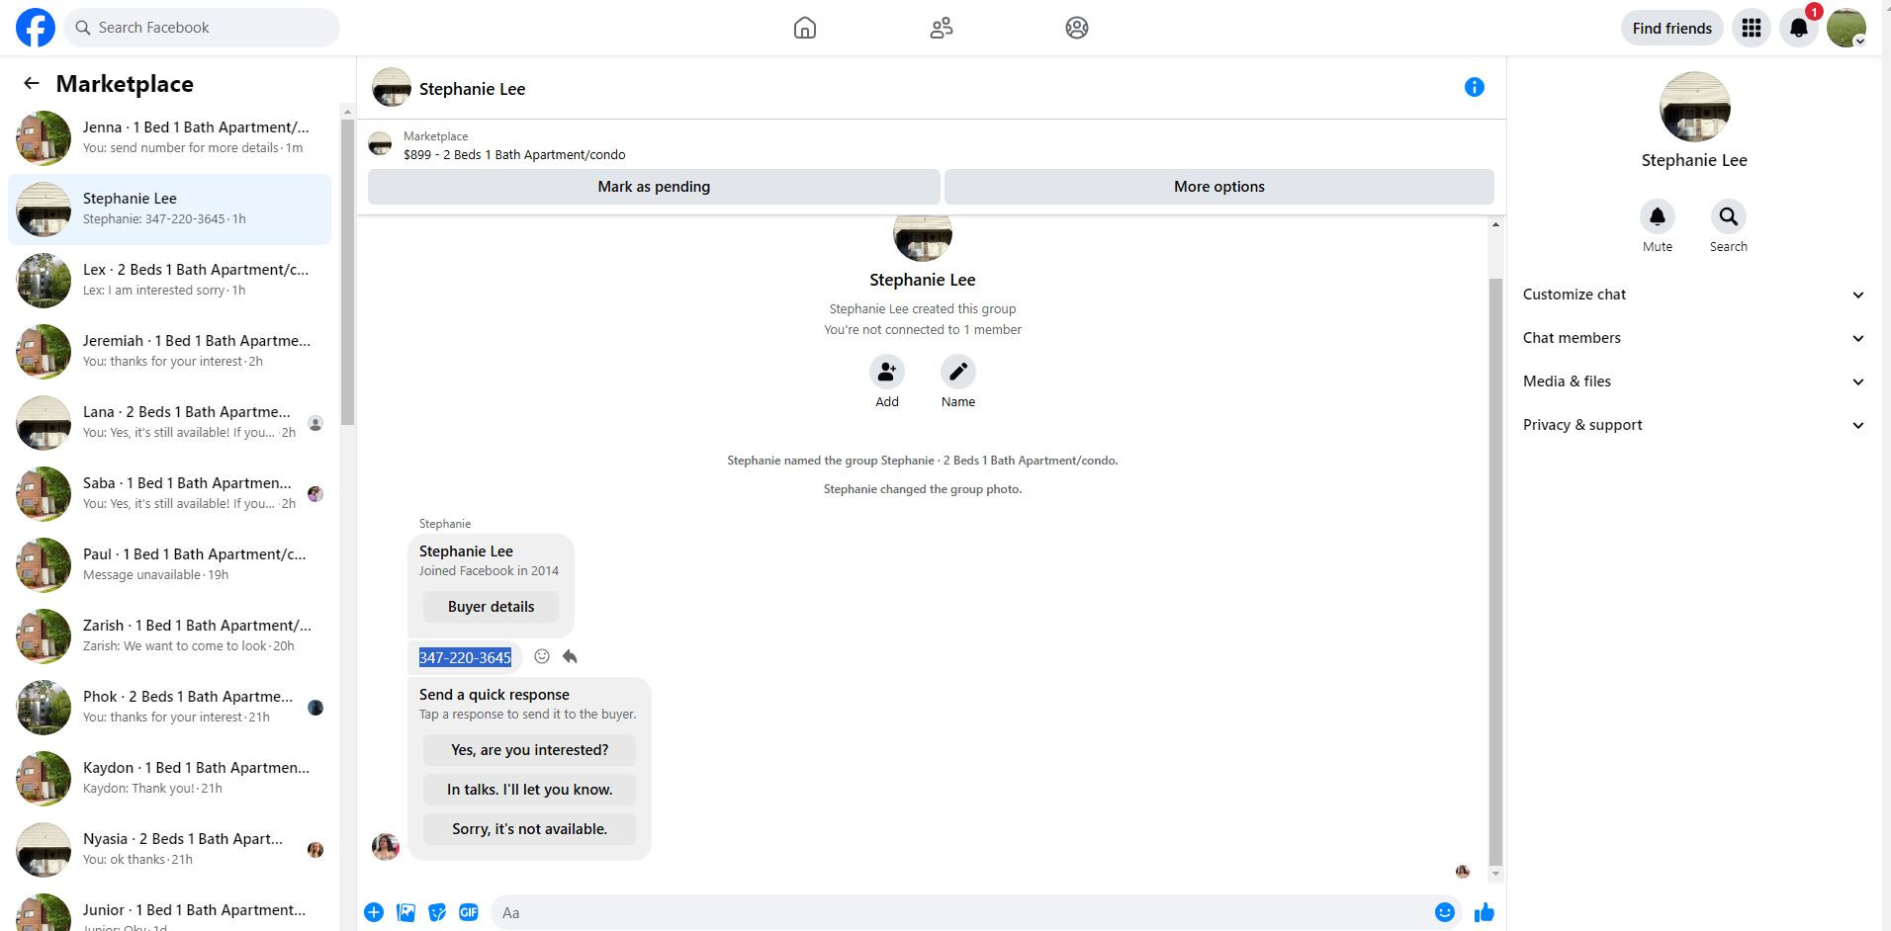The image size is (1891, 931).
Task: Expand the Privacy & support section
Action: [1693, 425]
